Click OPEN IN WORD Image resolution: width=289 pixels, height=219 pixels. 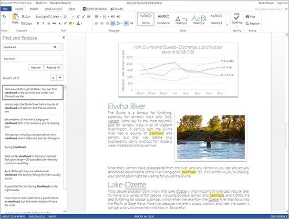pos(95,9)
